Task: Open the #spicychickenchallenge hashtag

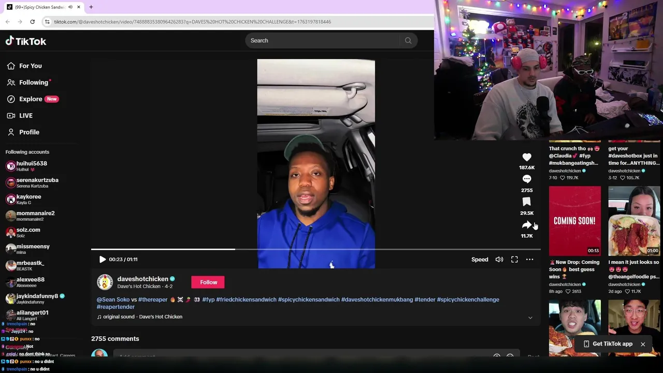Action: point(468,299)
